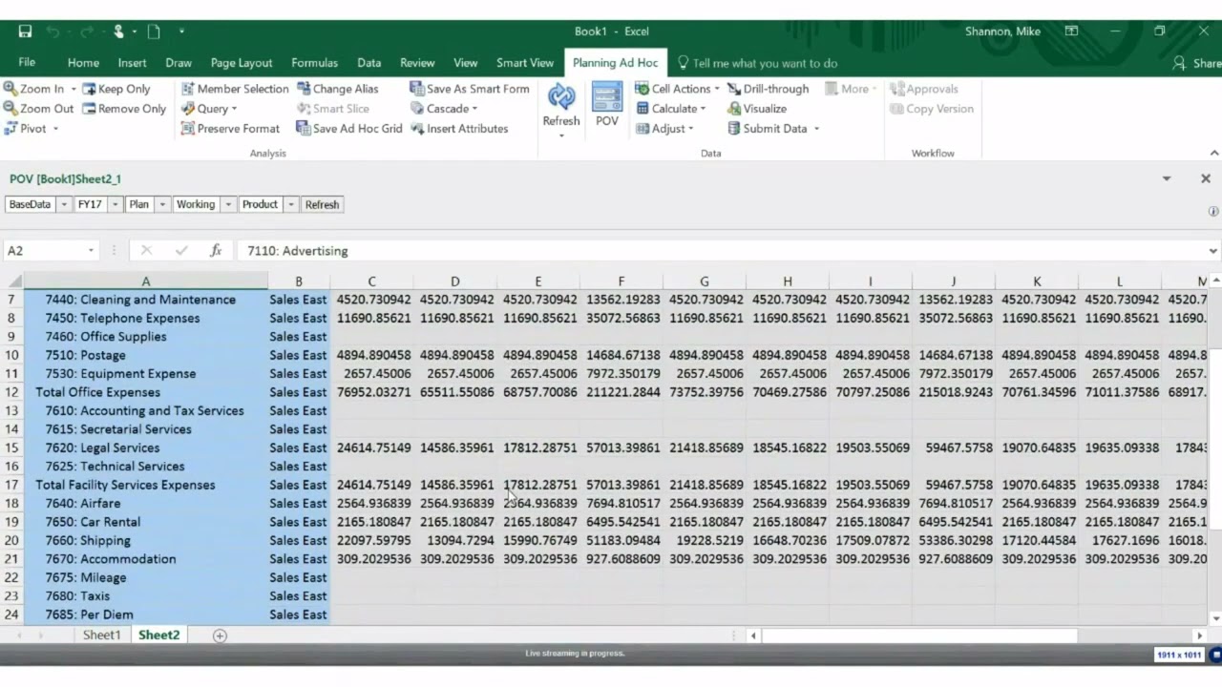Open the Smart View tab
Screen dimensions: 1222x687
pos(525,63)
